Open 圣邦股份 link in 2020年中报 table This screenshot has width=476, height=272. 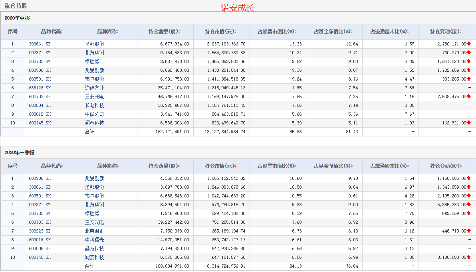point(94,44)
